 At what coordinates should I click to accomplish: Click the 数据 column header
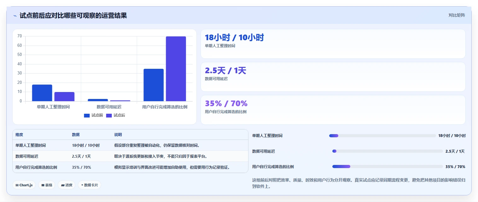tap(76, 135)
